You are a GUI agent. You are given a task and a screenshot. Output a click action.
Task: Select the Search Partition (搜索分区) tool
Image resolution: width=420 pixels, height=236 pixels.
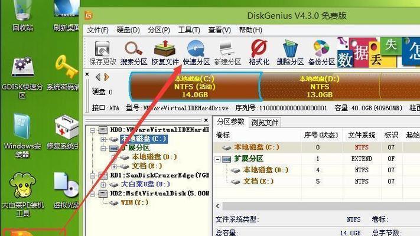pos(134,53)
